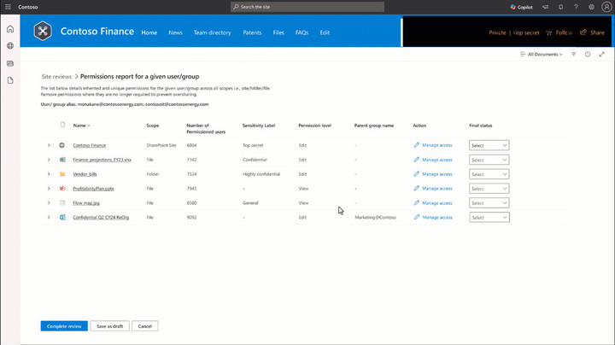The image size is (615, 345).
Task: Open the globe sites icon in sidebar
Action: tap(10, 46)
